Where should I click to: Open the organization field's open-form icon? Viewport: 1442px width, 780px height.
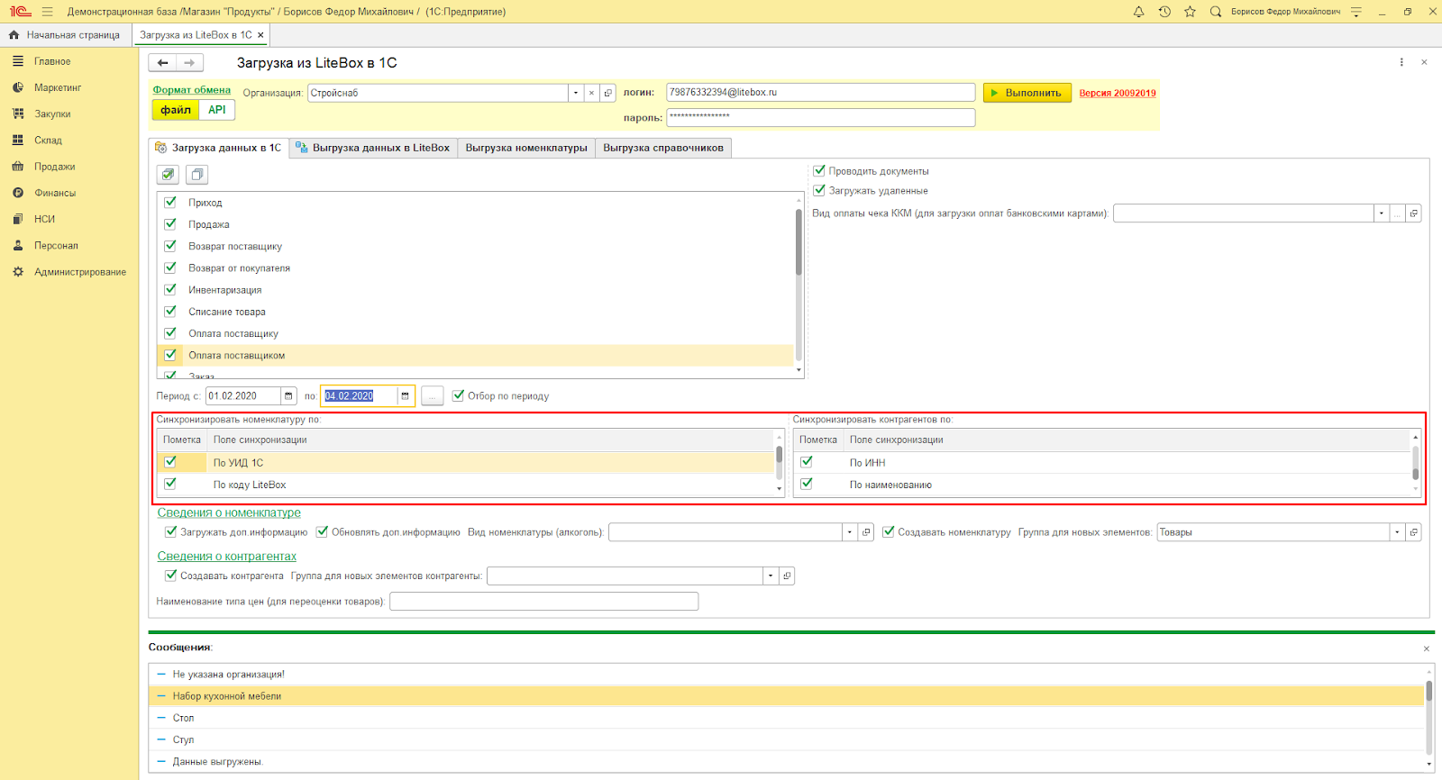point(608,93)
